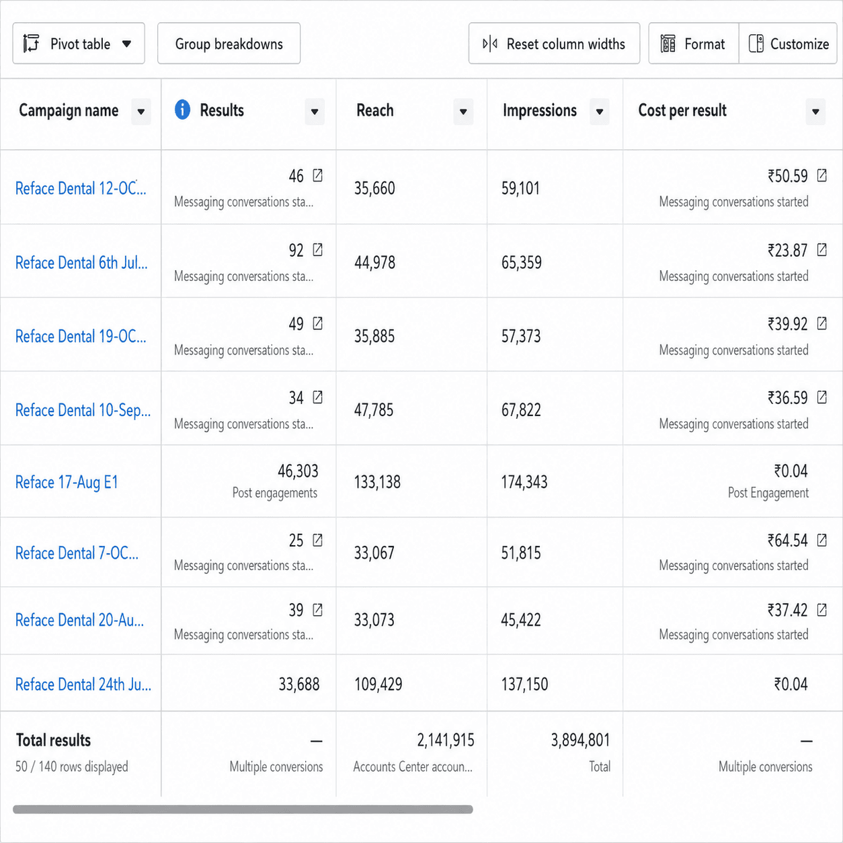Click open icon beside ₹64.54 cost
843x843 pixels.
pos(822,540)
